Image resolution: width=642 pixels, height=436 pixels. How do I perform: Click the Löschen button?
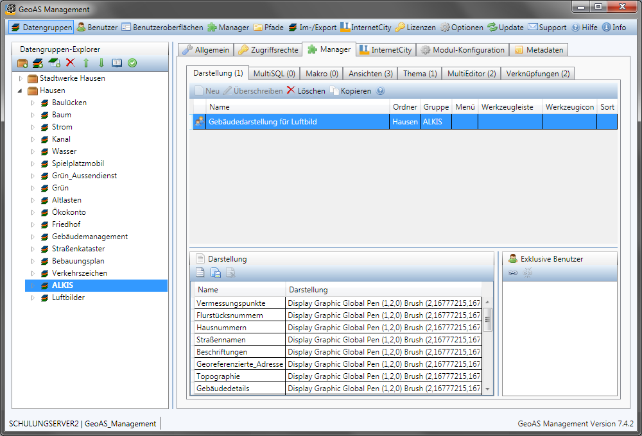[x=306, y=91]
